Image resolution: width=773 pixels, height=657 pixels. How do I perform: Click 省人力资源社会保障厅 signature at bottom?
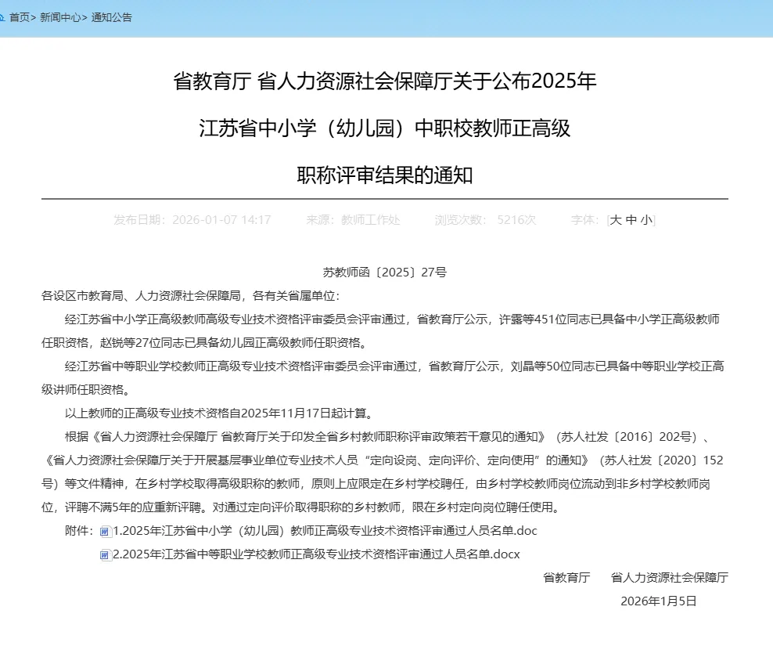tap(670, 578)
